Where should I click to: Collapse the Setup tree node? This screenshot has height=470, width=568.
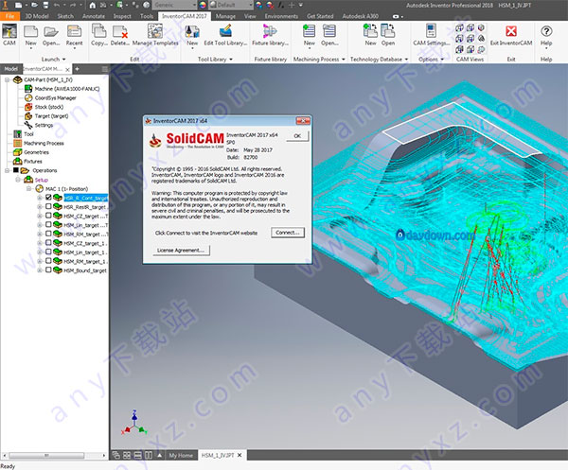pos(18,180)
